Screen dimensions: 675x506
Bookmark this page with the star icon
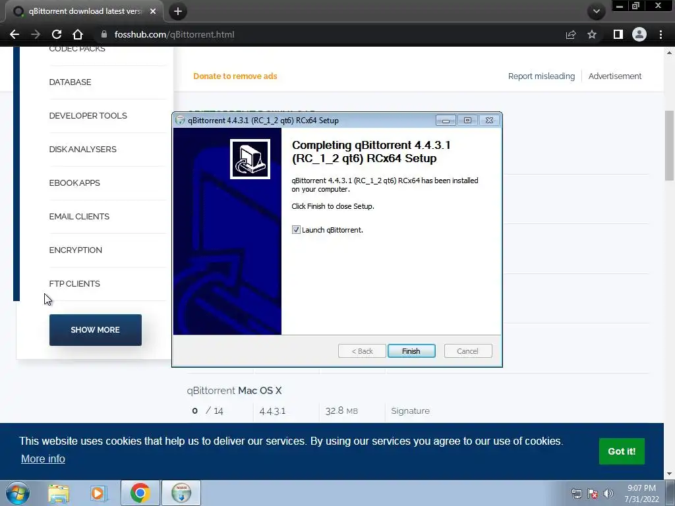pyautogui.click(x=592, y=34)
